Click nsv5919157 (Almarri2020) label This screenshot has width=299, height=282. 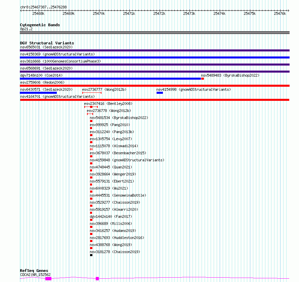tap(114, 209)
